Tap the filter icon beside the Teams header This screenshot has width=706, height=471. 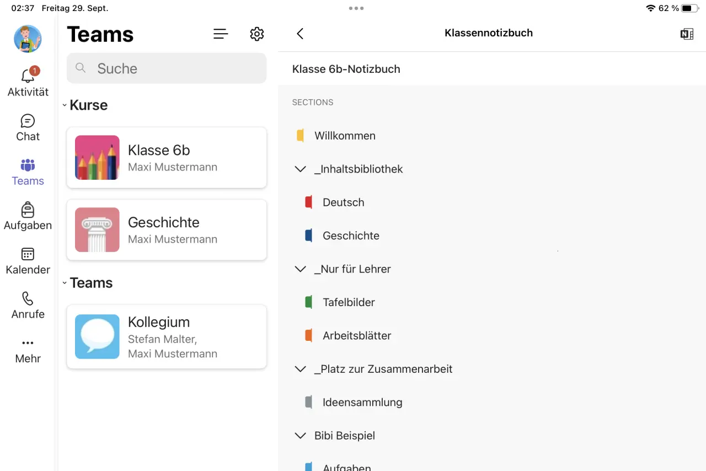pyautogui.click(x=221, y=34)
